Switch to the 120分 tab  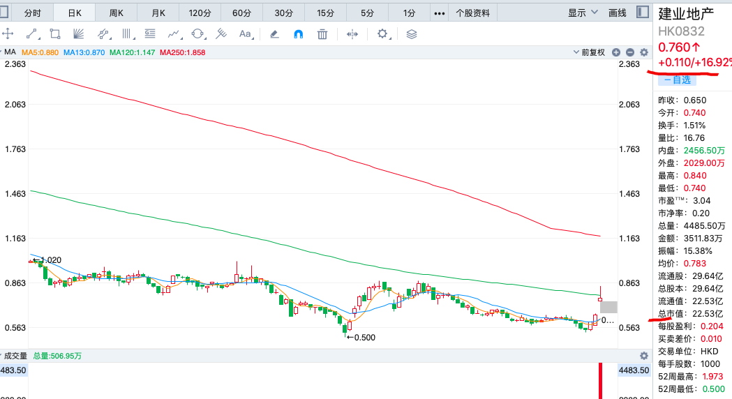[200, 13]
